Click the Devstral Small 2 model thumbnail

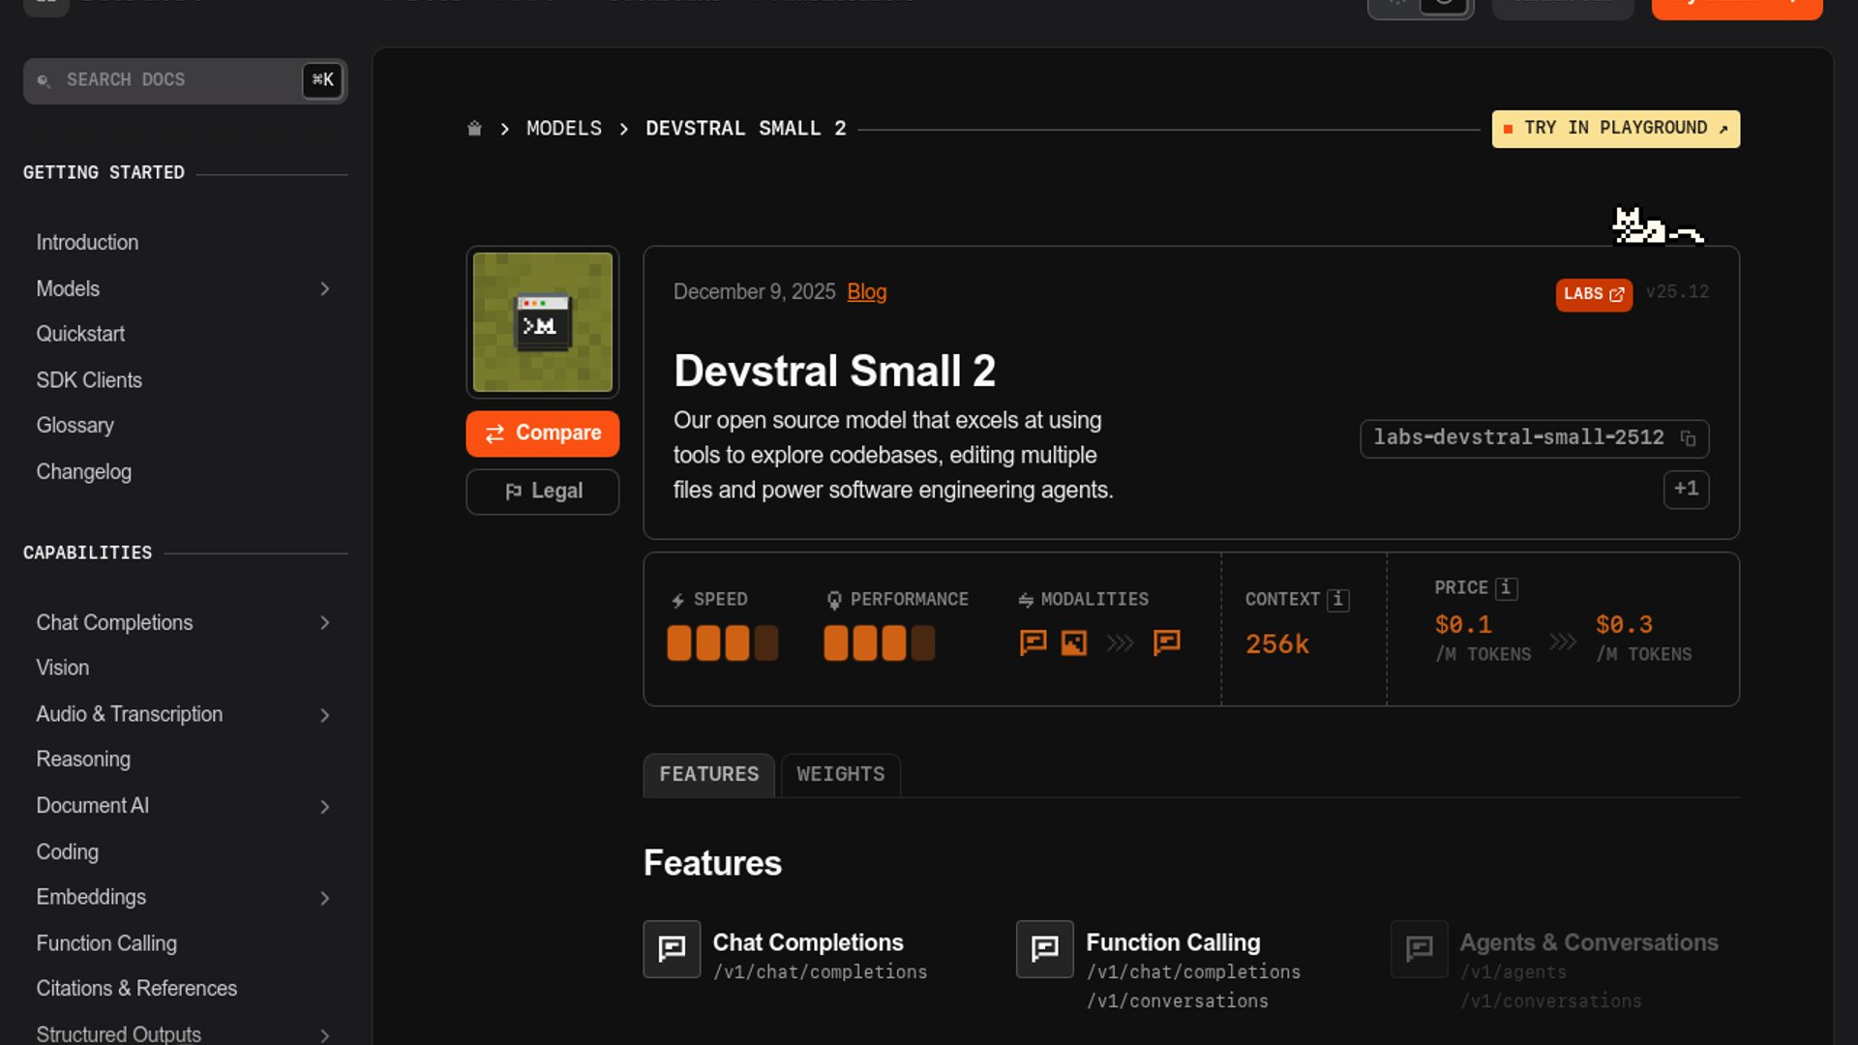542,322
